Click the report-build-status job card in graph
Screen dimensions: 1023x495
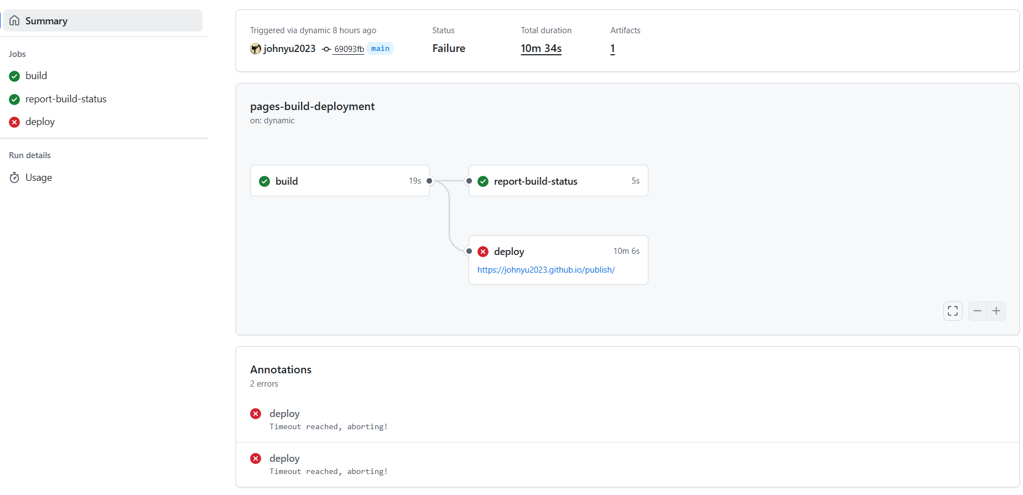point(558,181)
